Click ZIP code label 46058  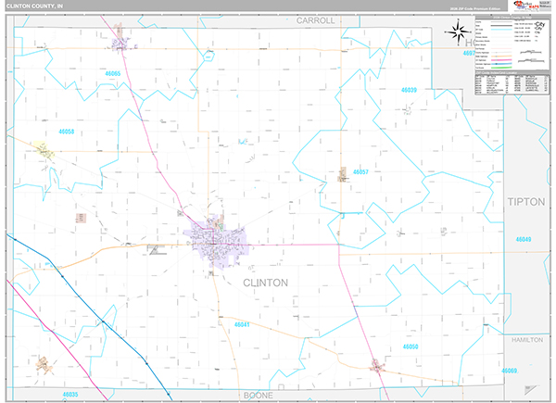tap(67, 132)
